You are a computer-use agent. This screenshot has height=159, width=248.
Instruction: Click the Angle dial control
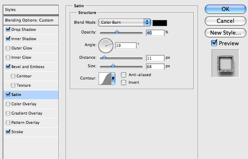pyautogui.click(x=106, y=46)
